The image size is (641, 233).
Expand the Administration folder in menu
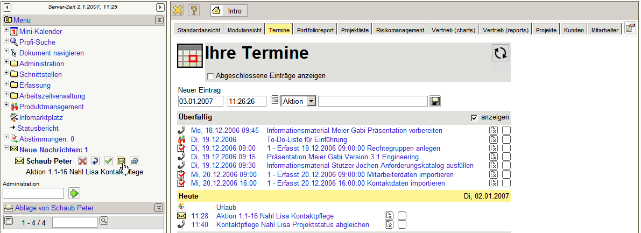[6, 63]
